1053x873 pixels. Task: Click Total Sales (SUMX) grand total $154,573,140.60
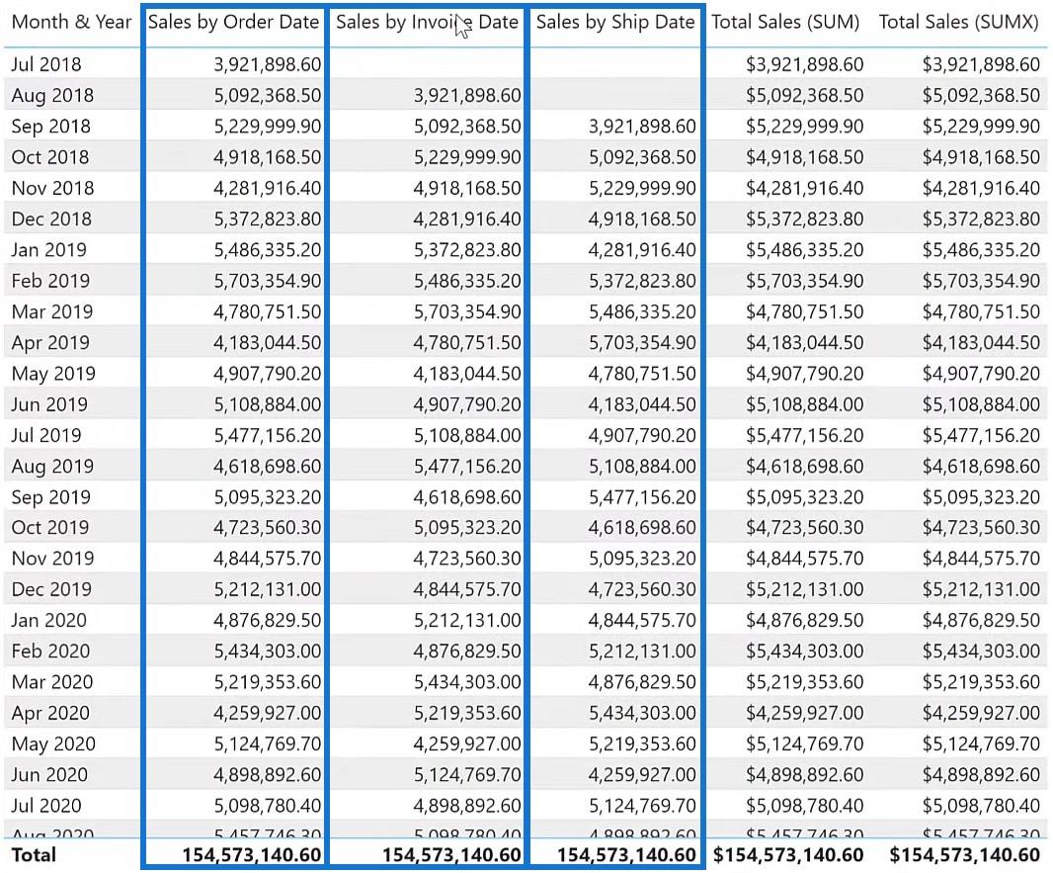(x=965, y=855)
